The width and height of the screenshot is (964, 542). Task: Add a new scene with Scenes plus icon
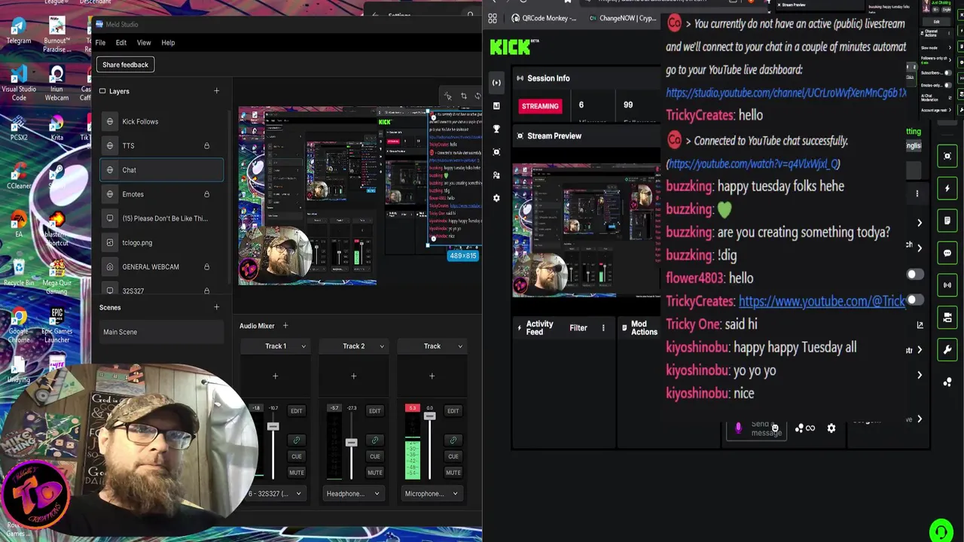pos(216,307)
